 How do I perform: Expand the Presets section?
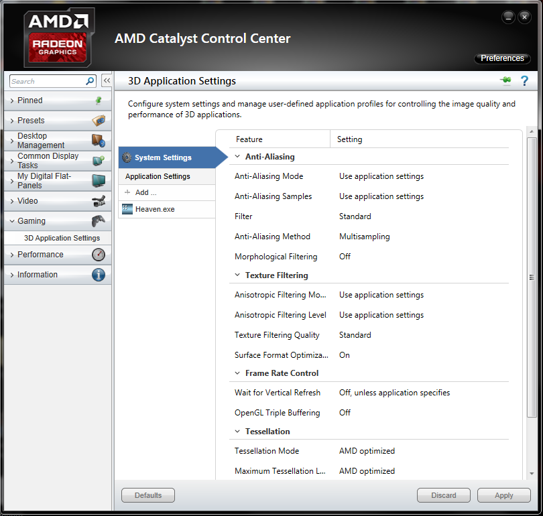pyautogui.click(x=12, y=121)
